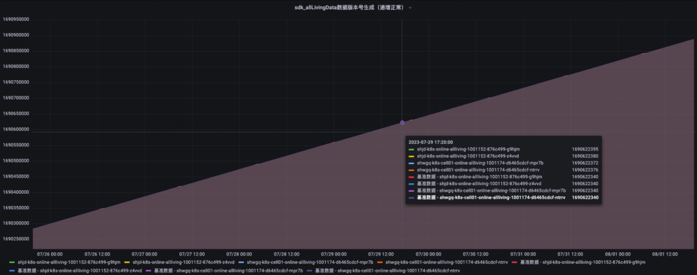
Task: Click red legend icon of 基准数据 shjd g9hjm
Action: click(514, 262)
